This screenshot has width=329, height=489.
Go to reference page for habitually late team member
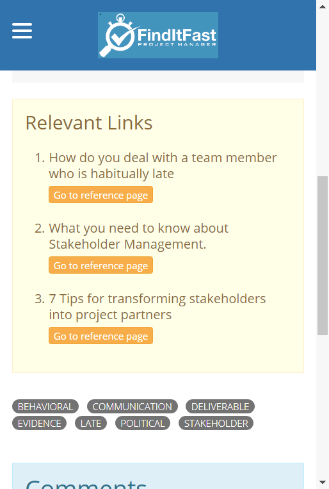(x=100, y=195)
